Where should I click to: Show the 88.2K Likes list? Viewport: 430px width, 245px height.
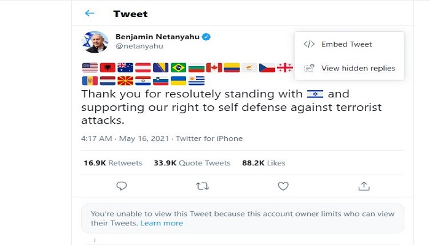click(264, 163)
